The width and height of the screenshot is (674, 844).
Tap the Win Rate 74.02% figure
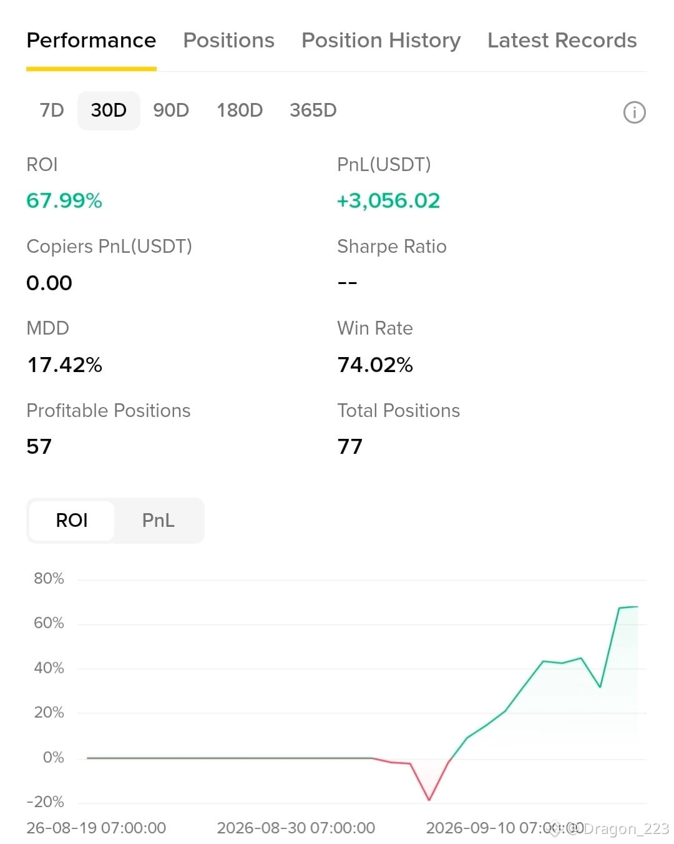(375, 365)
